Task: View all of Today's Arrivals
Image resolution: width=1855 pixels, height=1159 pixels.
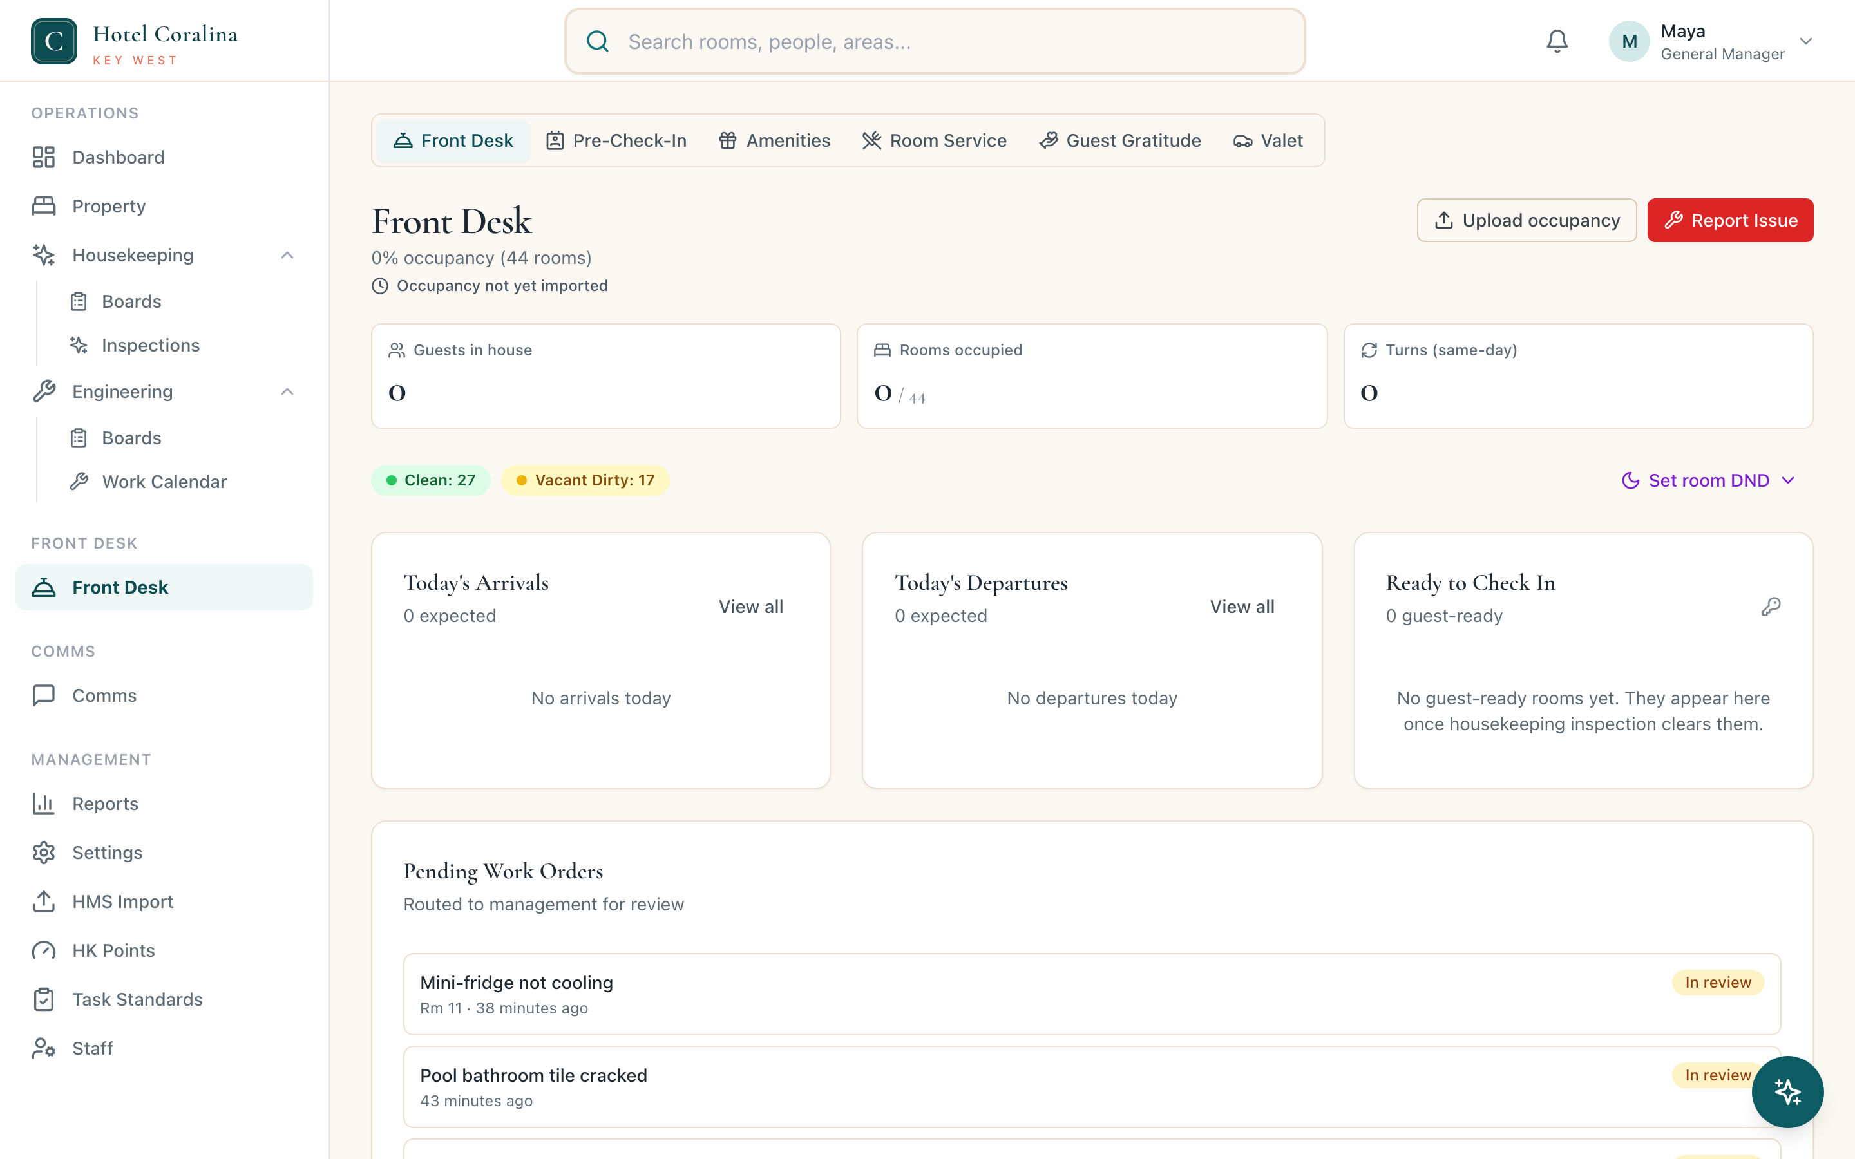Action: click(750, 607)
